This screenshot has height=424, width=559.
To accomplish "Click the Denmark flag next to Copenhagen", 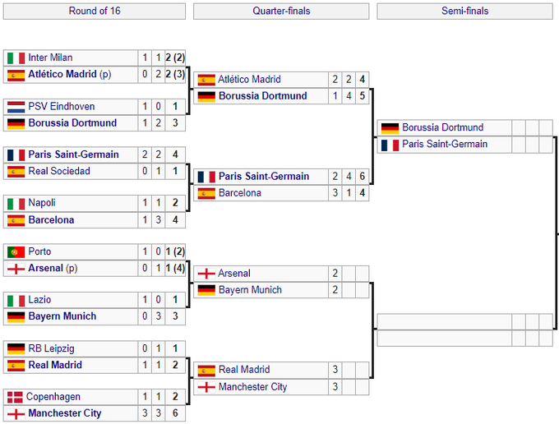I will click(x=15, y=397).
